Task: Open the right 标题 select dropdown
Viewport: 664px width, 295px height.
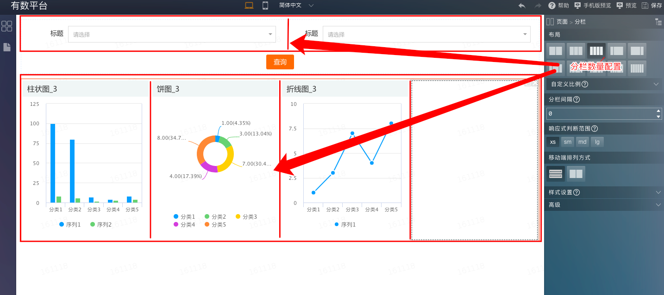Action: pyautogui.click(x=426, y=34)
